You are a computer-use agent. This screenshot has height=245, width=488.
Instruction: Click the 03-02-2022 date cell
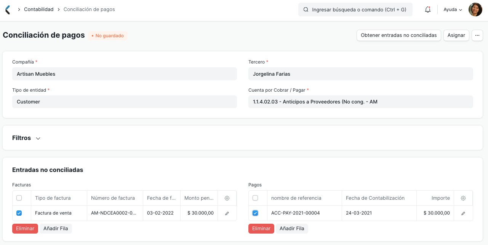162,213
